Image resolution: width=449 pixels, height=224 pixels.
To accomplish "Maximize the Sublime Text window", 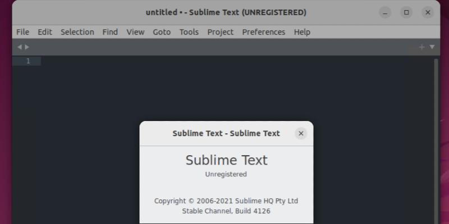I will 406,12.
